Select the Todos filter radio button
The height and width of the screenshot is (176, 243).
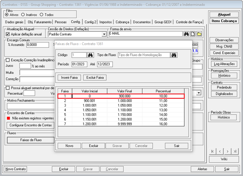[42, 15]
